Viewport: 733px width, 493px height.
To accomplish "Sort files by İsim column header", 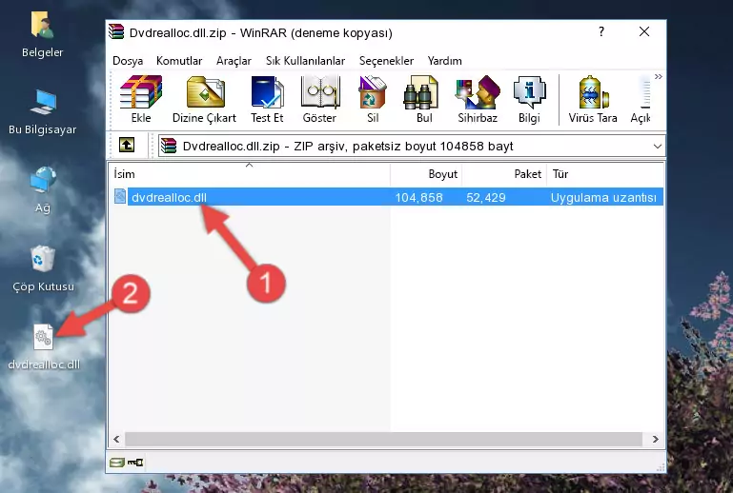I will pos(250,174).
